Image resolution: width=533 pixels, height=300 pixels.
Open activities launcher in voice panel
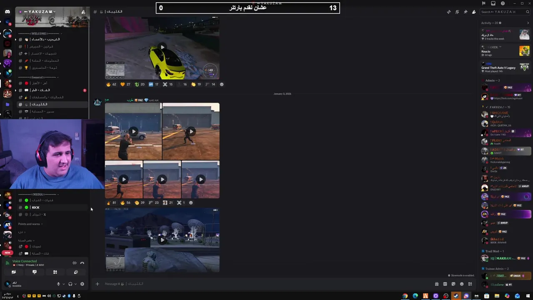[x=55, y=272]
